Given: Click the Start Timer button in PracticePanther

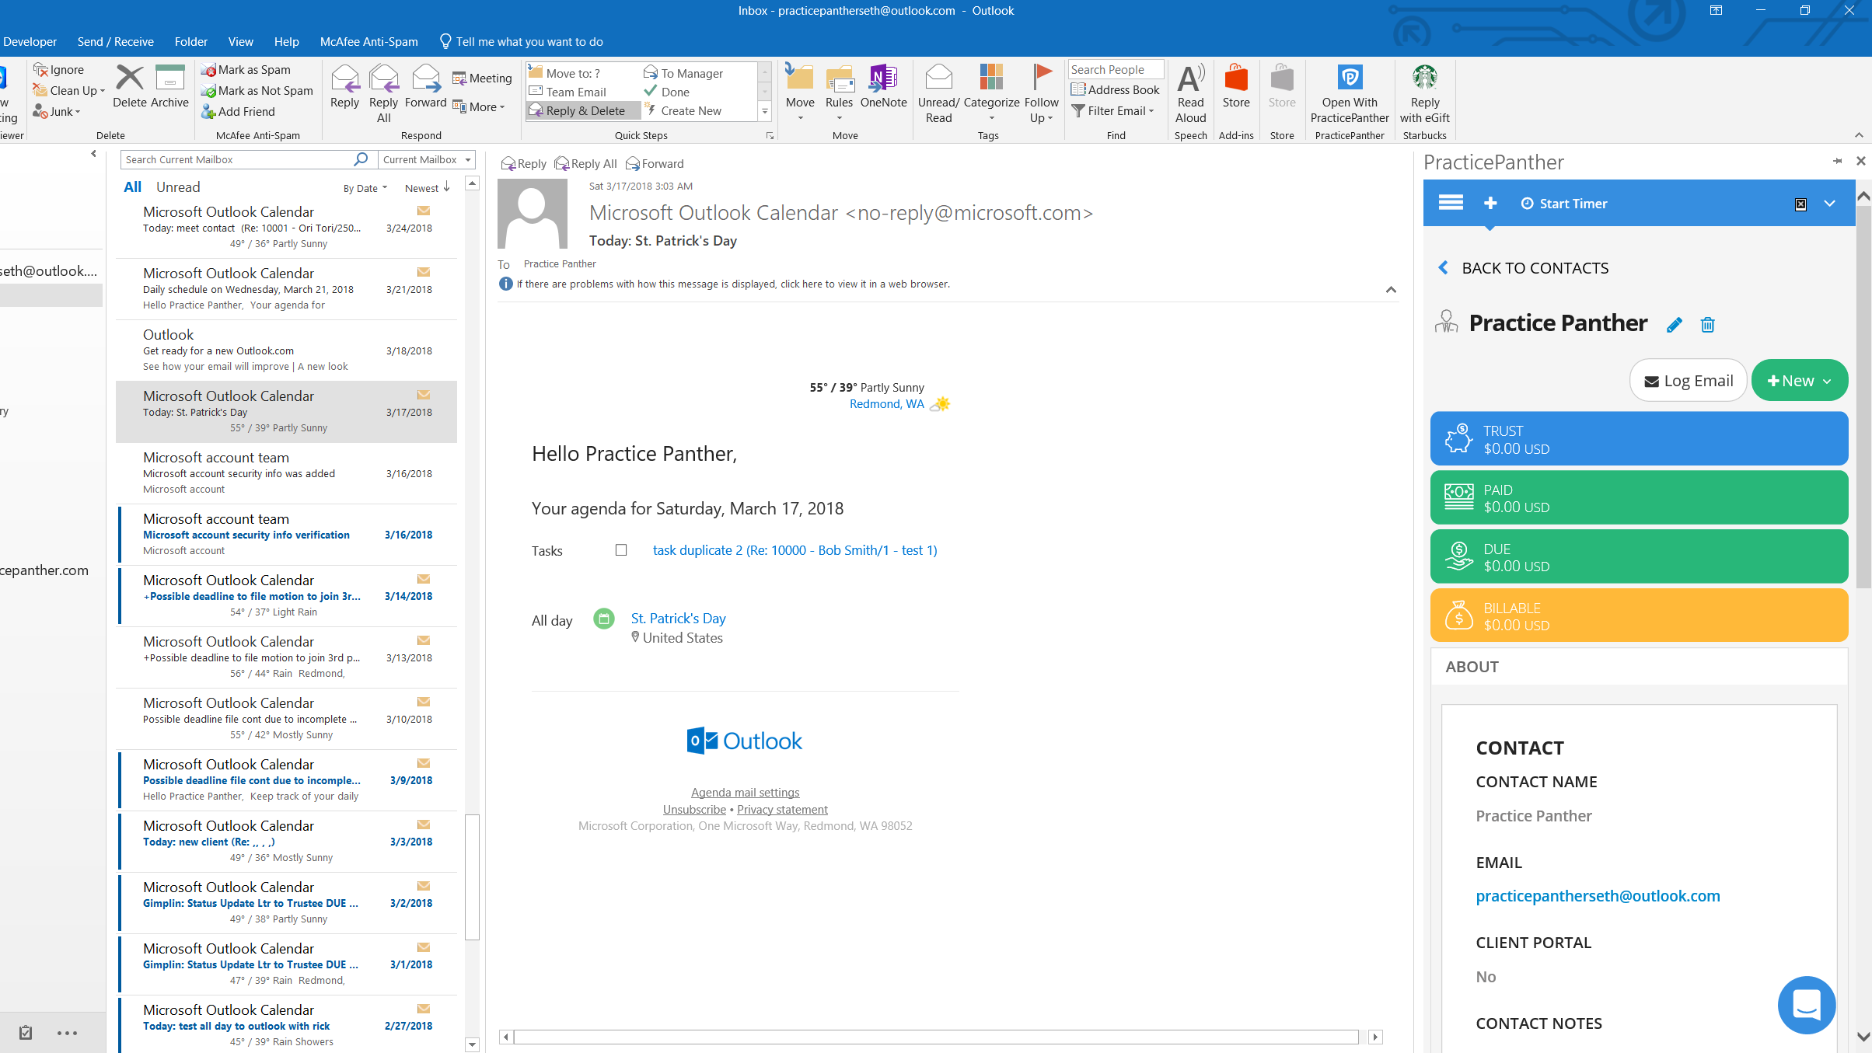Looking at the screenshot, I should click(x=1562, y=203).
